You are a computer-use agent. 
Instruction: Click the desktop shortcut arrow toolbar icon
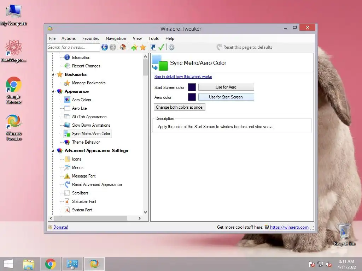tap(153, 47)
